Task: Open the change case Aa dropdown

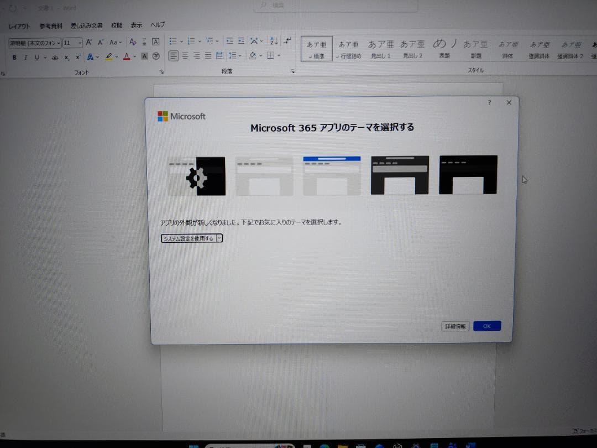Action: [x=116, y=42]
